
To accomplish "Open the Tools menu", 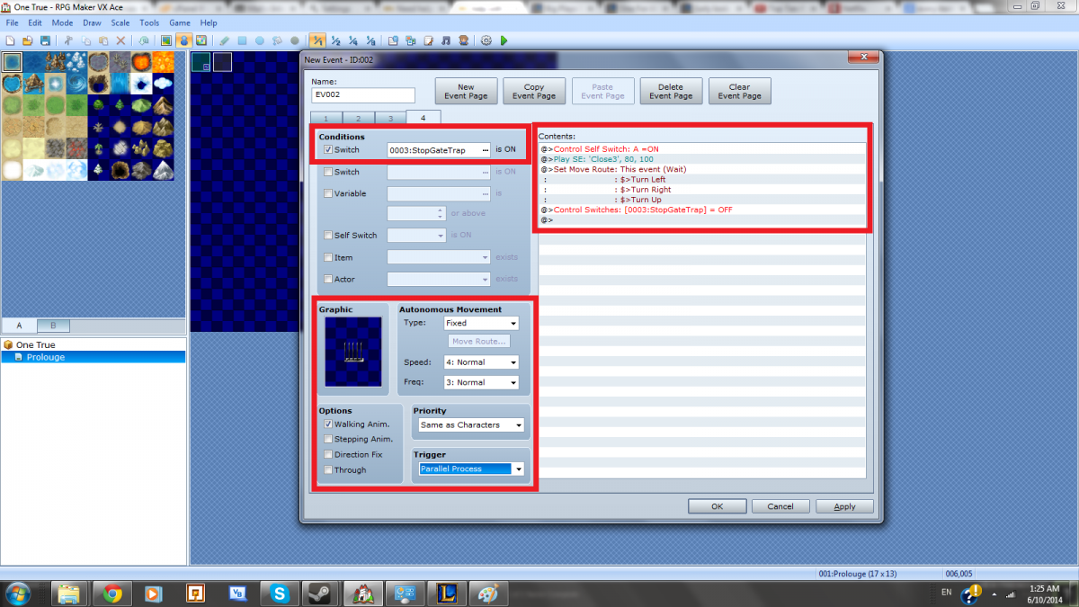I will 149,22.
